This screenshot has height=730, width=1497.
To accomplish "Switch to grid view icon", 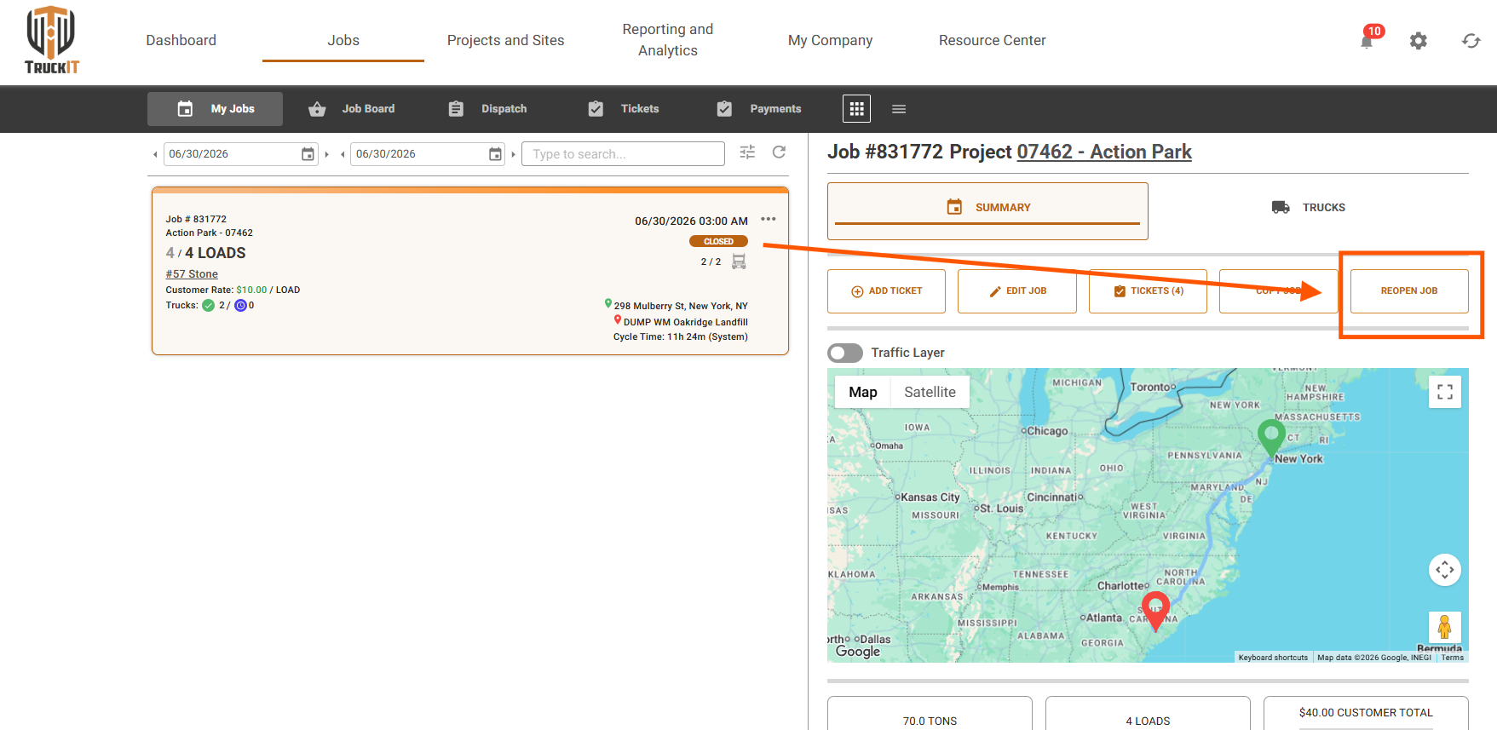I will tap(856, 109).
